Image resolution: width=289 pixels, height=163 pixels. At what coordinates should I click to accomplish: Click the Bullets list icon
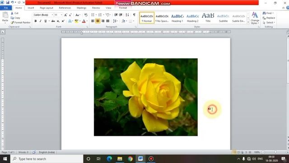point(93,15)
